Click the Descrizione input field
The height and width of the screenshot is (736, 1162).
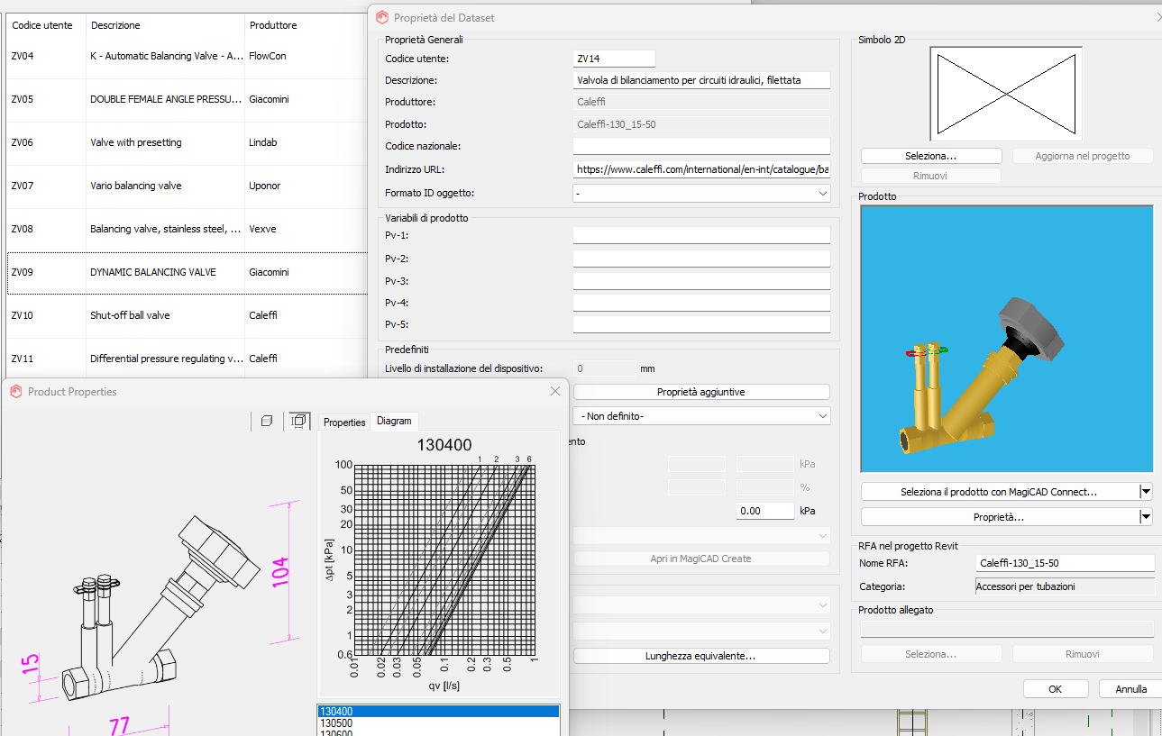click(x=701, y=80)
